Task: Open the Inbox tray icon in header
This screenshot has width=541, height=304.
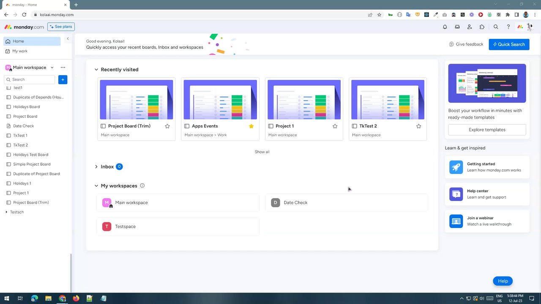Action: [457, 27]
